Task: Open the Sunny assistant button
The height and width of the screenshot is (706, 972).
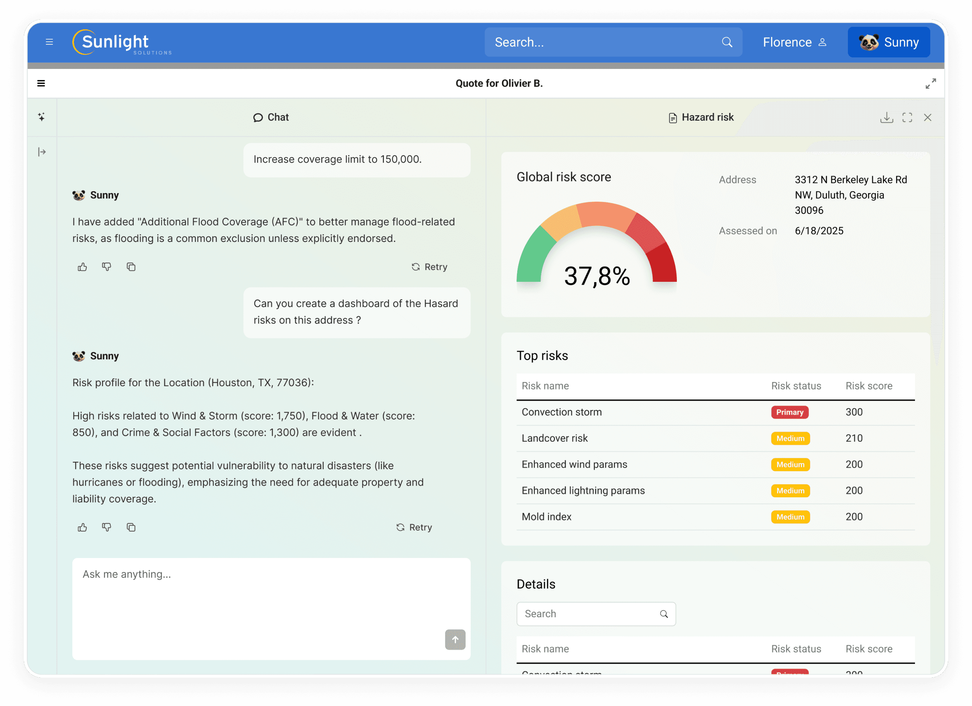Action: (x=889, y=42)
